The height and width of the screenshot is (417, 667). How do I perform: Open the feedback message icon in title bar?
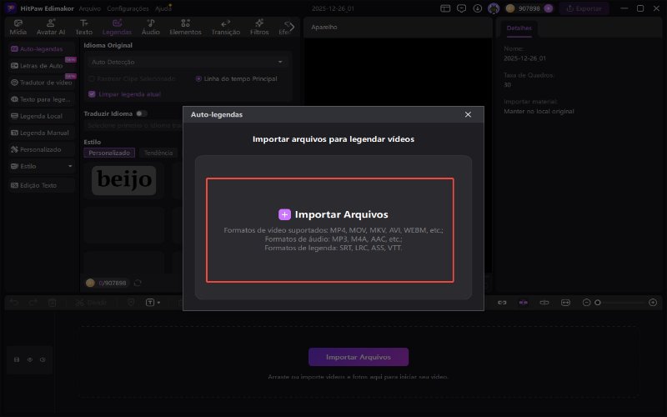[x=462, y=8]
